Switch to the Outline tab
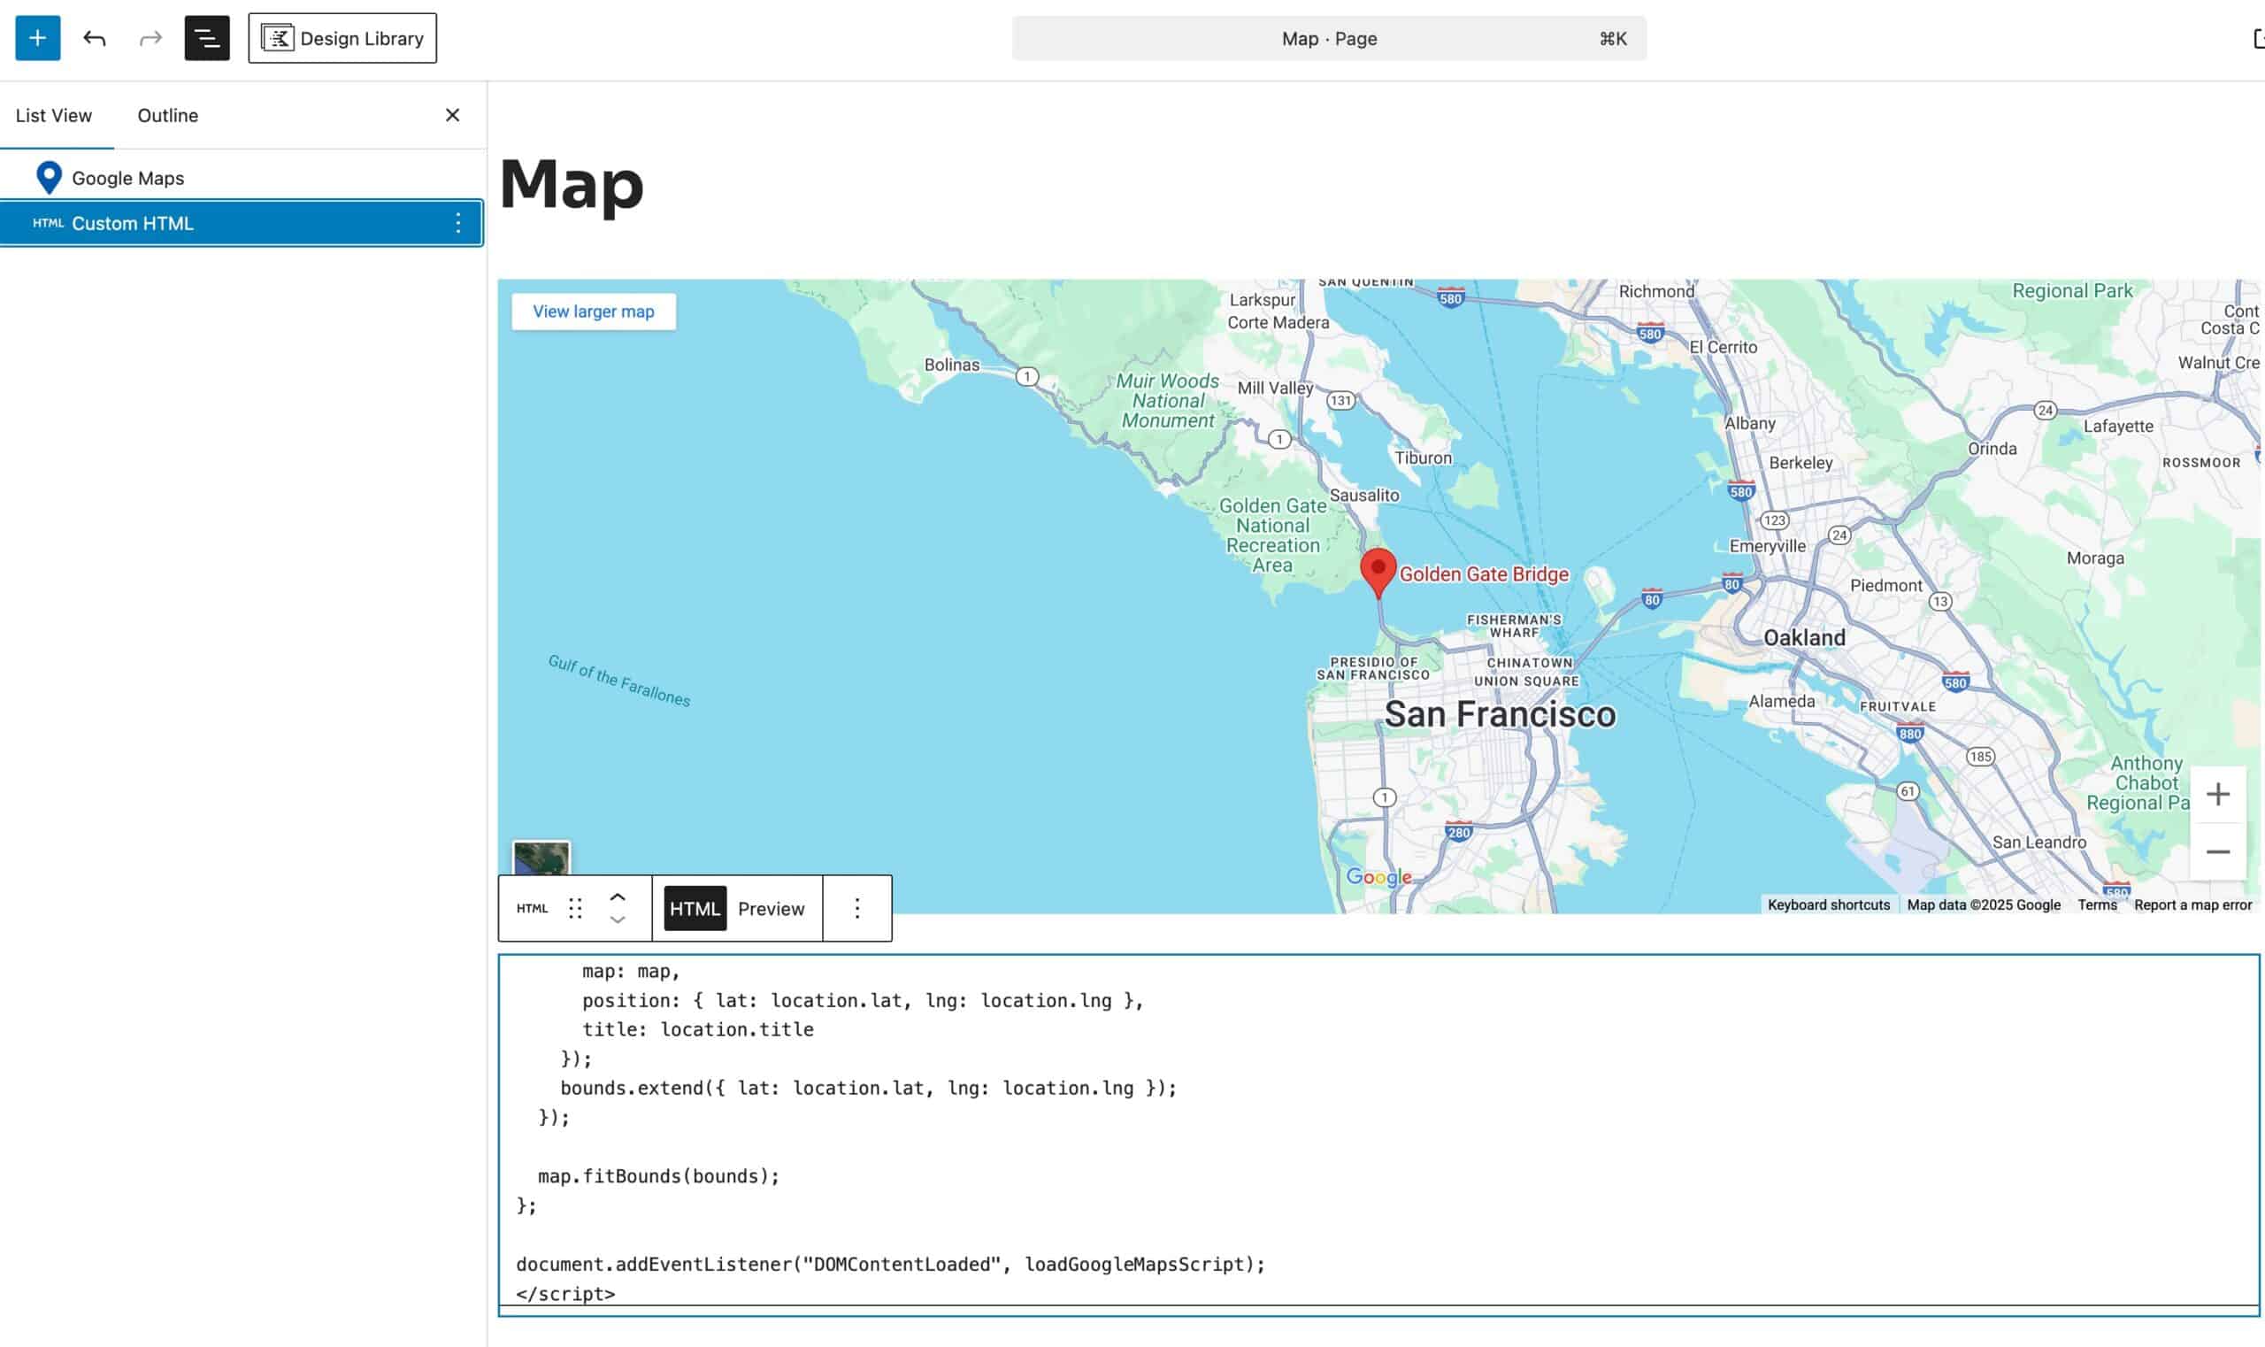Screen dimensions: 2265x1347 [167, 115]
